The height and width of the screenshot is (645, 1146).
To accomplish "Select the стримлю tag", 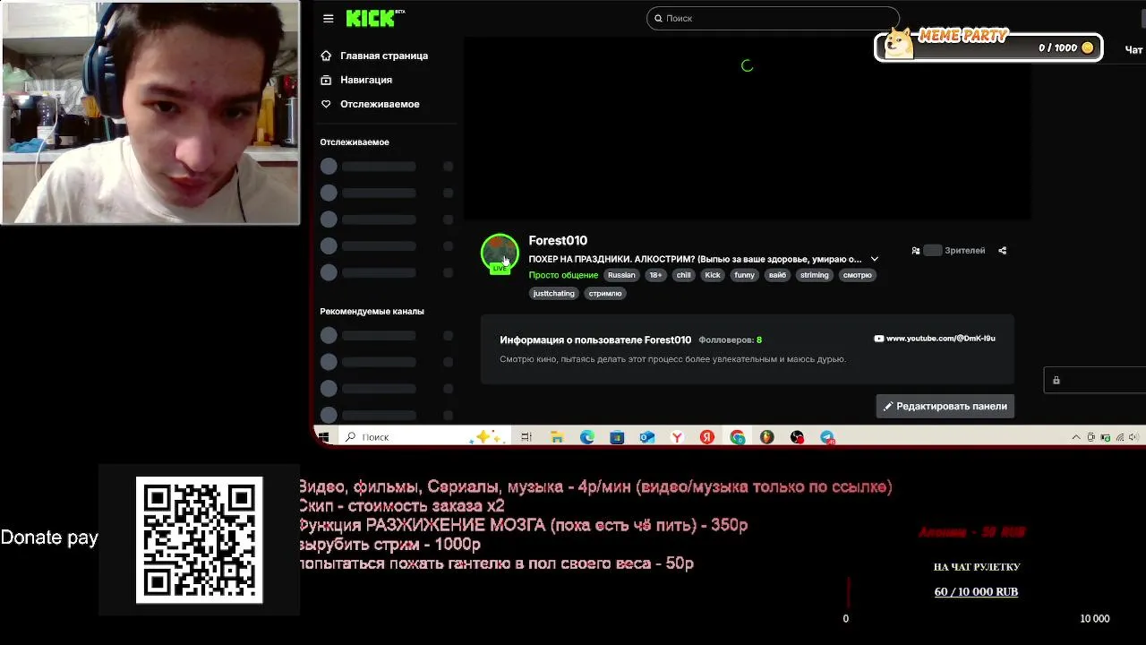I will [605, 293].
